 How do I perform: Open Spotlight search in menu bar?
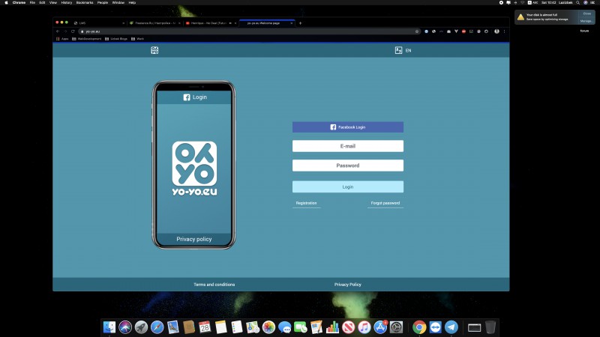[x=577, y=3]
